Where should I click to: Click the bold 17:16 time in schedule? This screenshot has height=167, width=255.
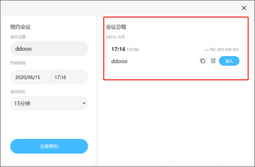click(118, 49)
